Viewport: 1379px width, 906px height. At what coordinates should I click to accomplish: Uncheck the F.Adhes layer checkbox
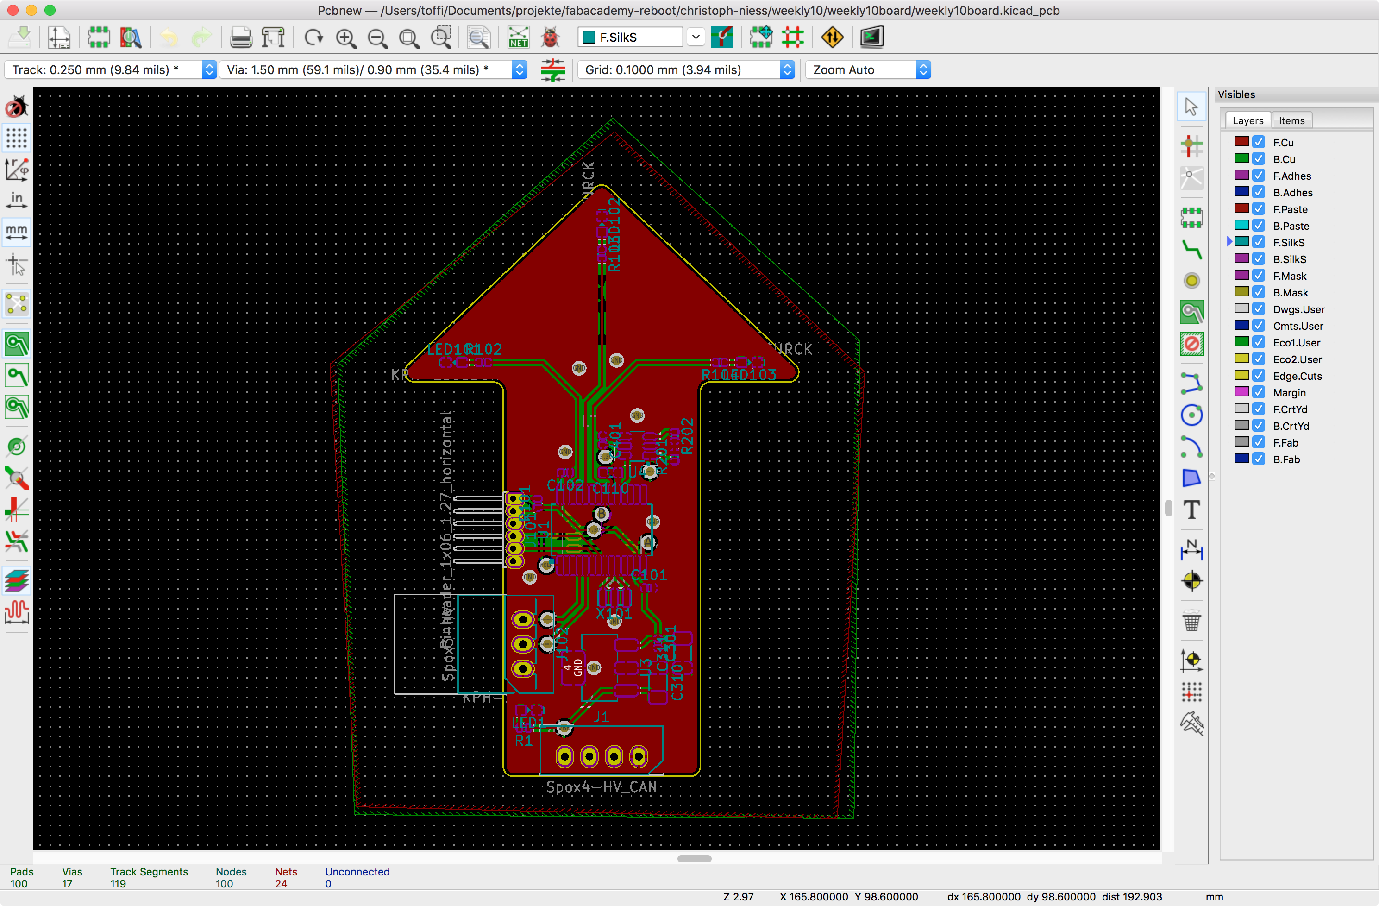click(1259, 176)
